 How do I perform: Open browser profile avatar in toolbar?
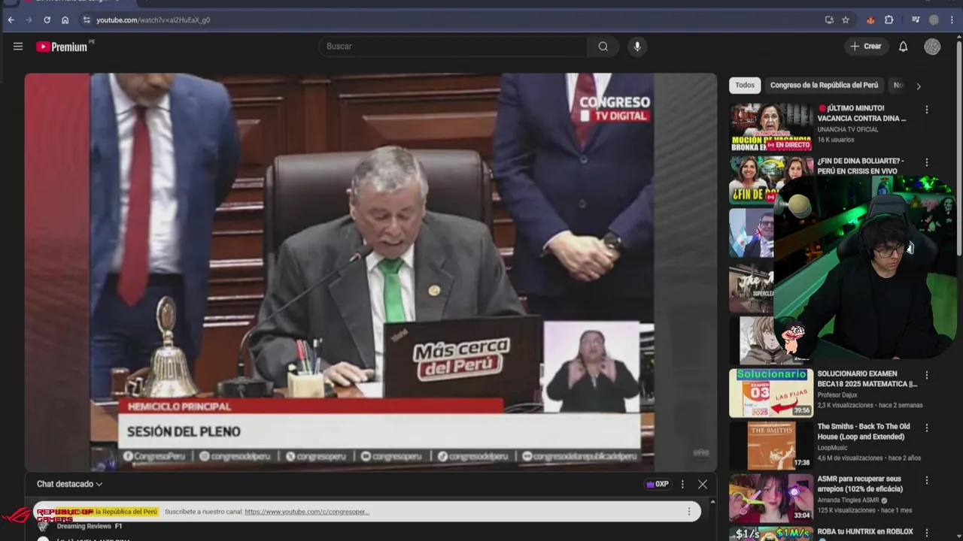[934, 20]
